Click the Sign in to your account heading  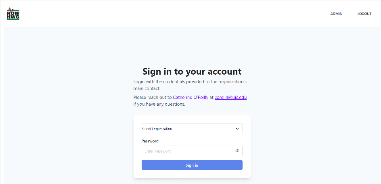[192, 71]
